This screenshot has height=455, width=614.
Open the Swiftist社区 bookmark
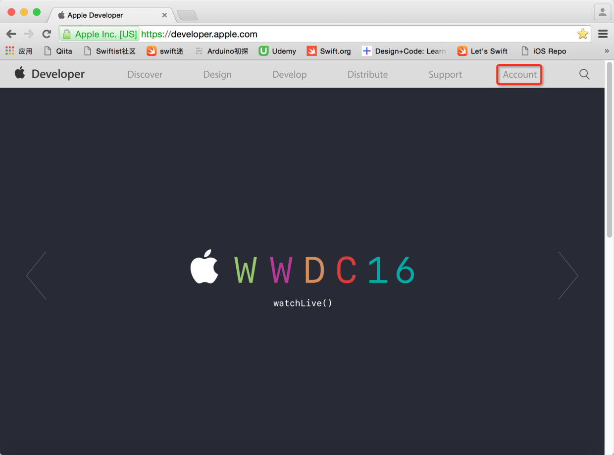tap(109, 51)
